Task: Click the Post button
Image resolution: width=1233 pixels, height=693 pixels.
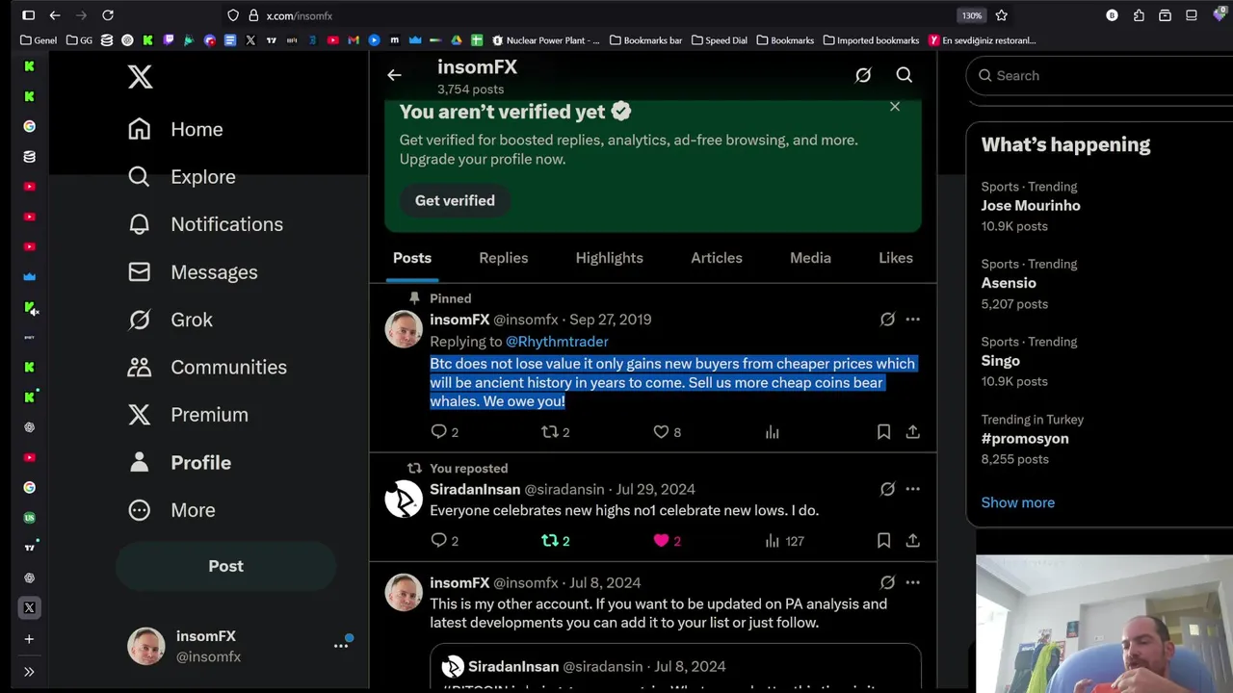Action: (226, 566)
